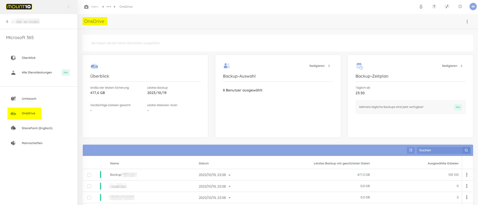Click the Suchen search field
Screen dimensions: 478x205
coord(439,150)
